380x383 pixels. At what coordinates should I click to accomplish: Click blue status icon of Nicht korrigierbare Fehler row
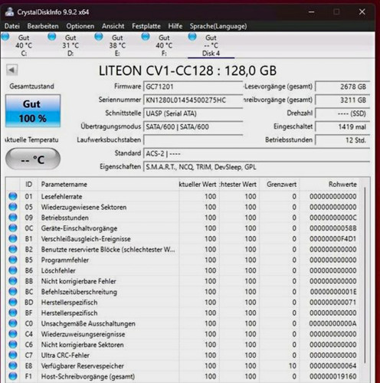coord(13,281)
